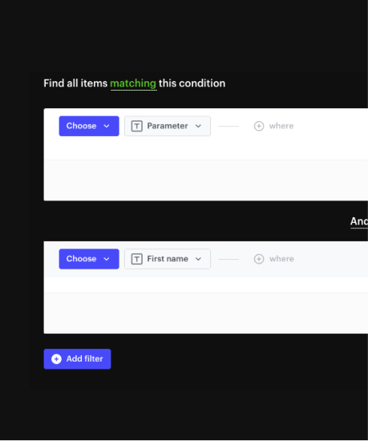Click text type icon beside Parameter

coord(137,126)
